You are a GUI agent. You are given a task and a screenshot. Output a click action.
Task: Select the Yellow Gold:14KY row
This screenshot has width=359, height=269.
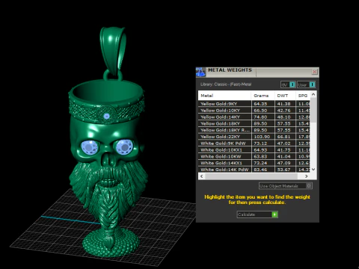(x=254, y=117)
